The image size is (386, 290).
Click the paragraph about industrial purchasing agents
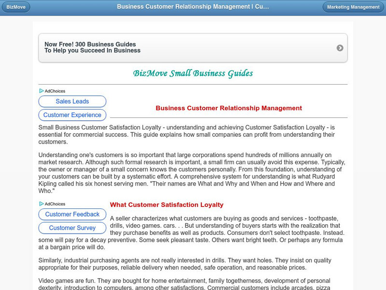[192, 264]
